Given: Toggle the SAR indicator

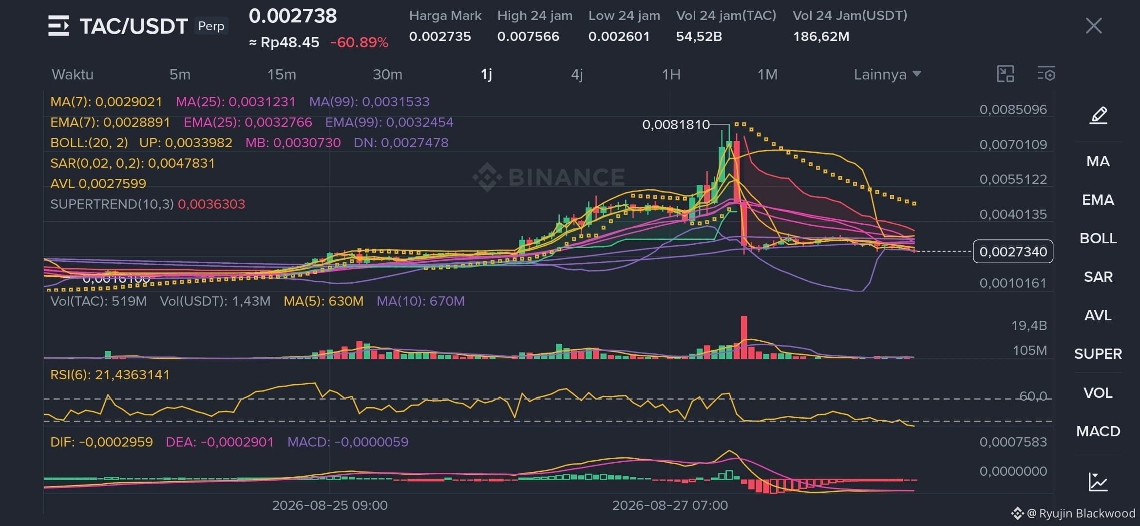Looking at the screenshot, I should [1098, 277].
